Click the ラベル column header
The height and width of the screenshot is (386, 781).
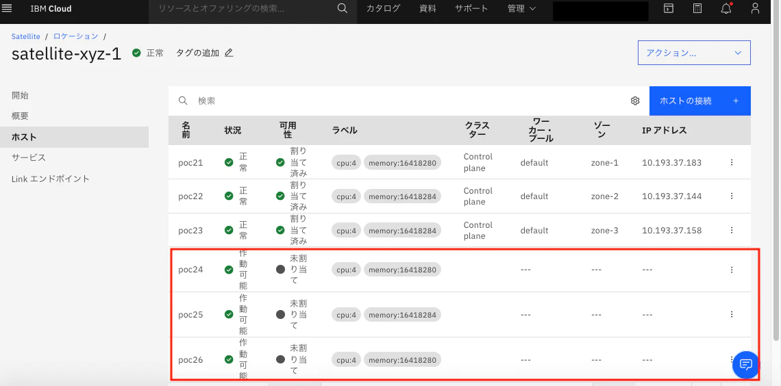tap(345, 130)
